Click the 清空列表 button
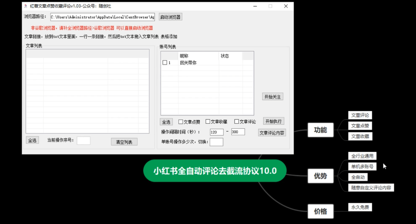 point(124,142)
